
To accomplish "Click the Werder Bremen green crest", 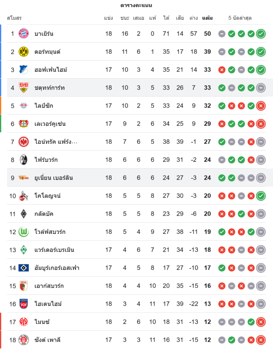I will tap(24, 250).
